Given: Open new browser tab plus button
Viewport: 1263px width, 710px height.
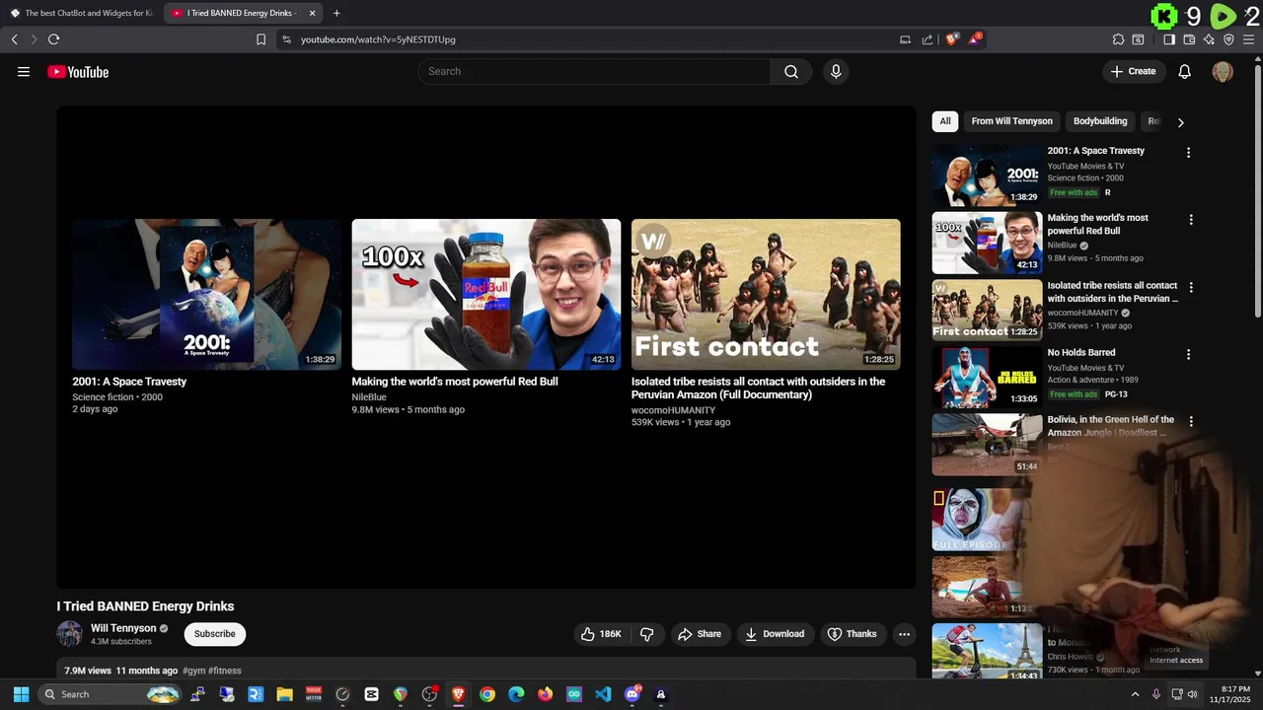Looking at the screenshot, I should pyautogui.click(x=336, y=13).
